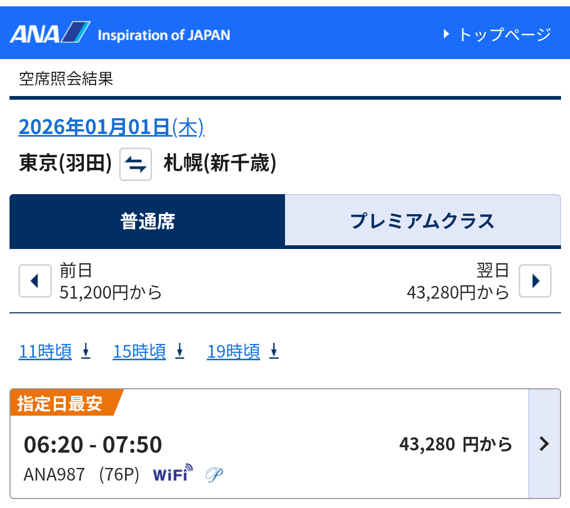
Task: Click the 43,280 円から fare price
Action: [455, 444]
